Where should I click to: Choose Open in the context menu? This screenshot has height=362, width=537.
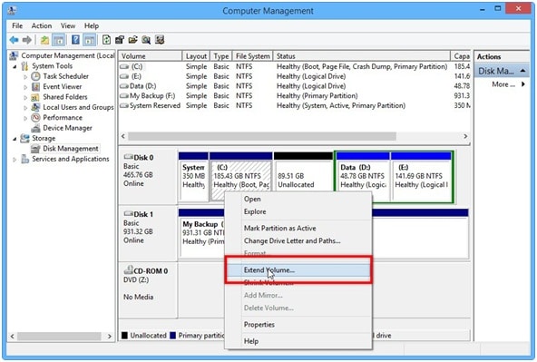(298, 199)
